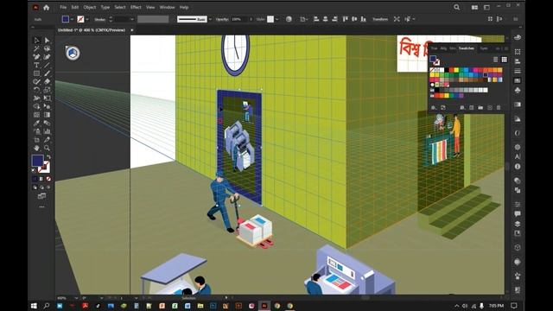Select the Selection tool (black arrow)
The image size is (553, 311).
point(36,41)
